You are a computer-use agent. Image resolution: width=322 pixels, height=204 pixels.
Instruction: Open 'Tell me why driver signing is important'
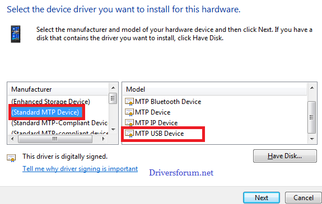(80, 169)
